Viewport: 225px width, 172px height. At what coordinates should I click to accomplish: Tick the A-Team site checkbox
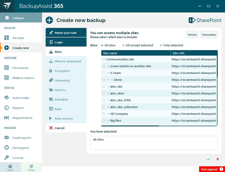[x=103, y=73]
